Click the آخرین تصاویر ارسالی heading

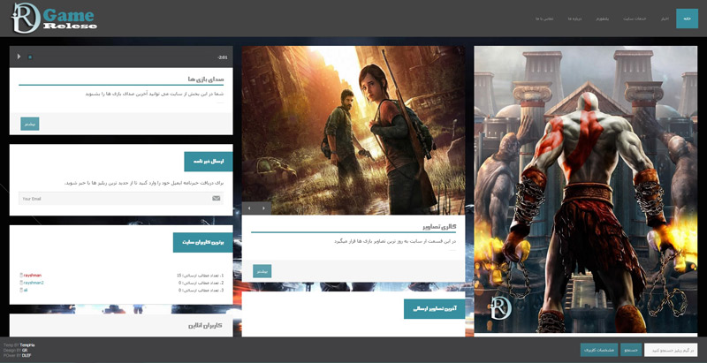[x=435, y=309]
